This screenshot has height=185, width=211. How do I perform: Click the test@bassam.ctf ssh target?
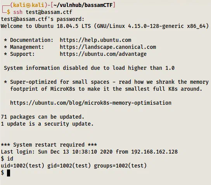tap(49, 12)
